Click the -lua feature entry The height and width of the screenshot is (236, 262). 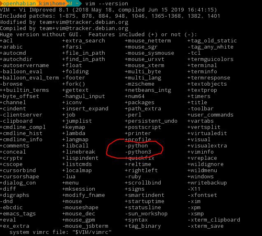[69, 177]
